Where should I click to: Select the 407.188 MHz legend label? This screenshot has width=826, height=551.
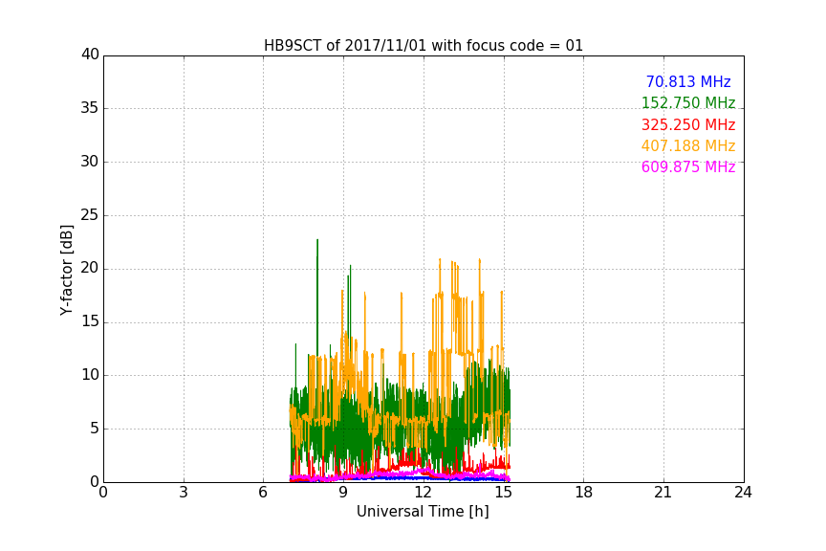[x=688, y=145]
